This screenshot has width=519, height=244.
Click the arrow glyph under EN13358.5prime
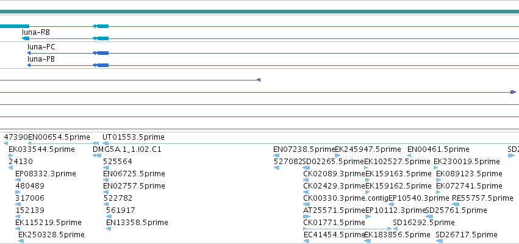[x=108, y=229]
